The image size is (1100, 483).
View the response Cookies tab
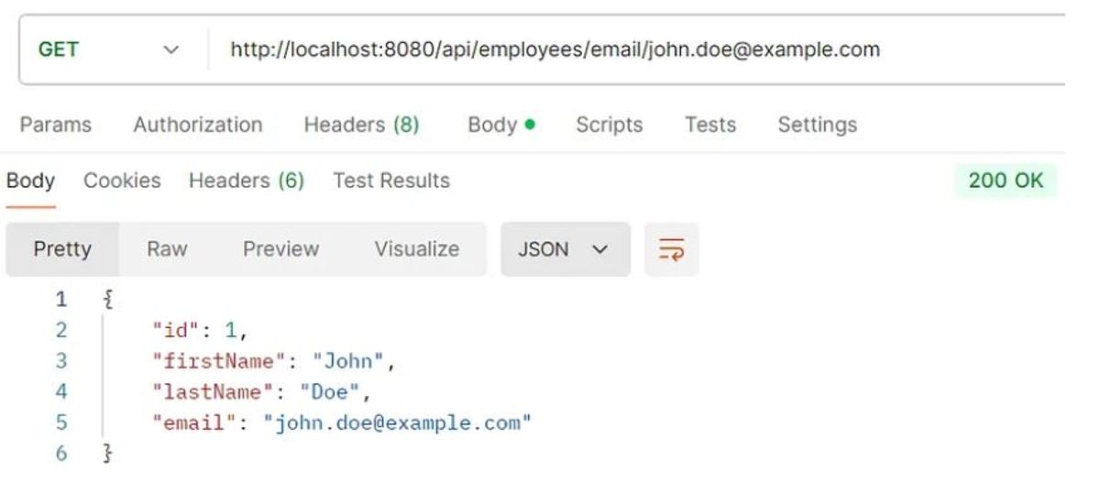pyautogui.click(x=122, y=181)
